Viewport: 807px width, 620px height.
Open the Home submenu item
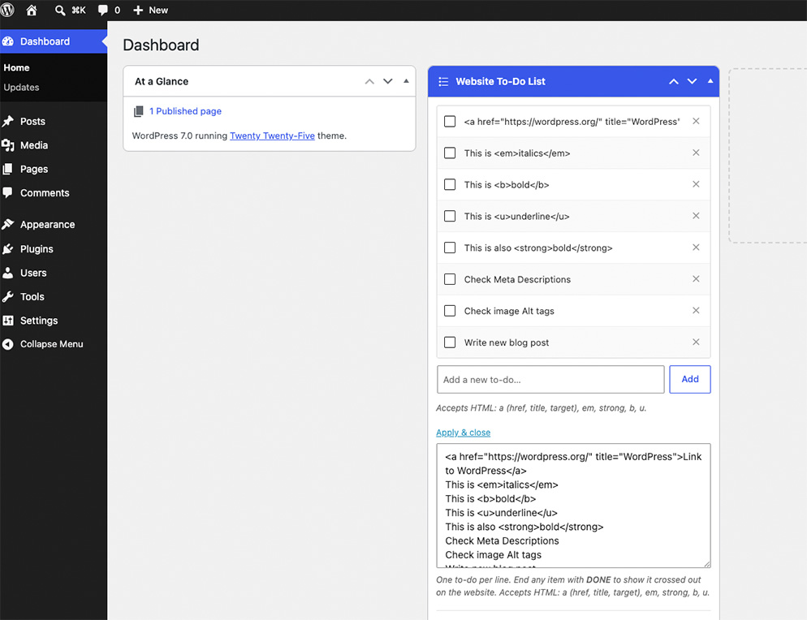(16, 67)
